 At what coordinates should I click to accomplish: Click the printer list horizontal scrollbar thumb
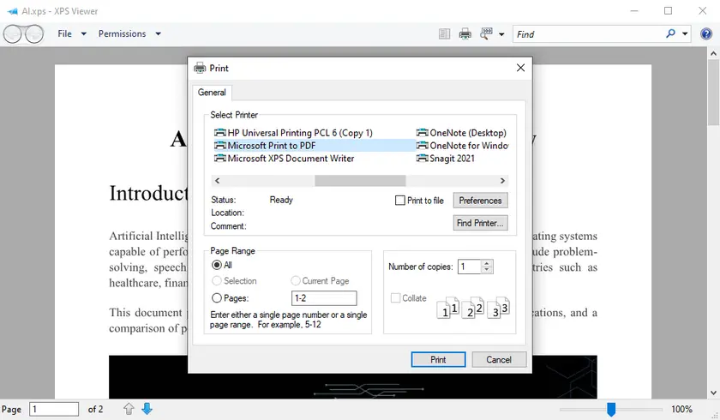[x=360, y=180]
